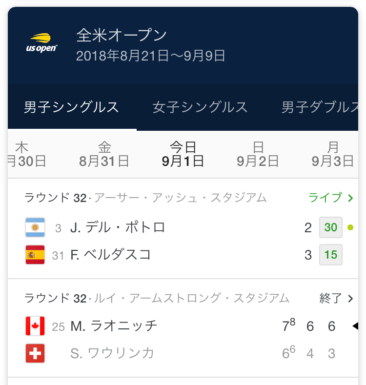Click the green serving indicator dot
The height and width of the screenshot is (385, 366).
[350, 227]
